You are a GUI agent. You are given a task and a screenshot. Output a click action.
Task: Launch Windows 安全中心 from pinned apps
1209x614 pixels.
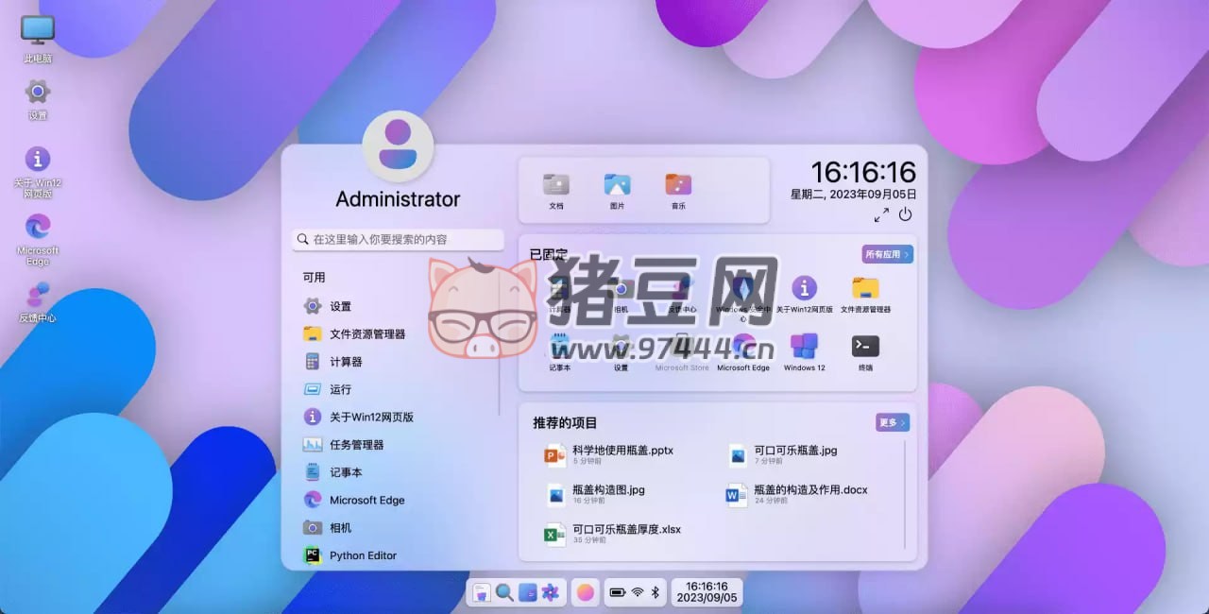coord(744,288)
